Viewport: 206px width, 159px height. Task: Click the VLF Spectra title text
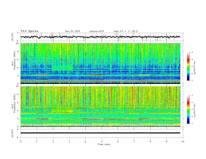29,31
